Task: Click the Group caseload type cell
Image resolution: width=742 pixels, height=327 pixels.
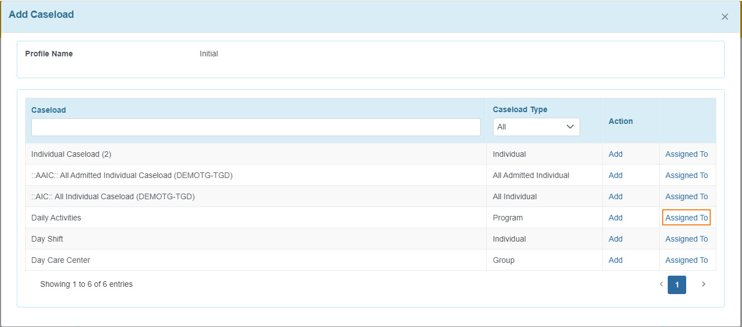Action: pos(544,260)
